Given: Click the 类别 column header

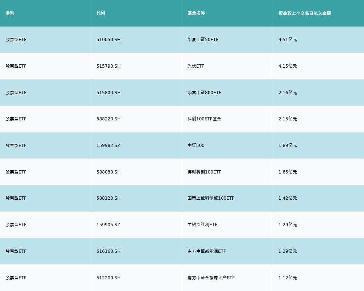Looking at the screenshot, I should pos(10,13).
